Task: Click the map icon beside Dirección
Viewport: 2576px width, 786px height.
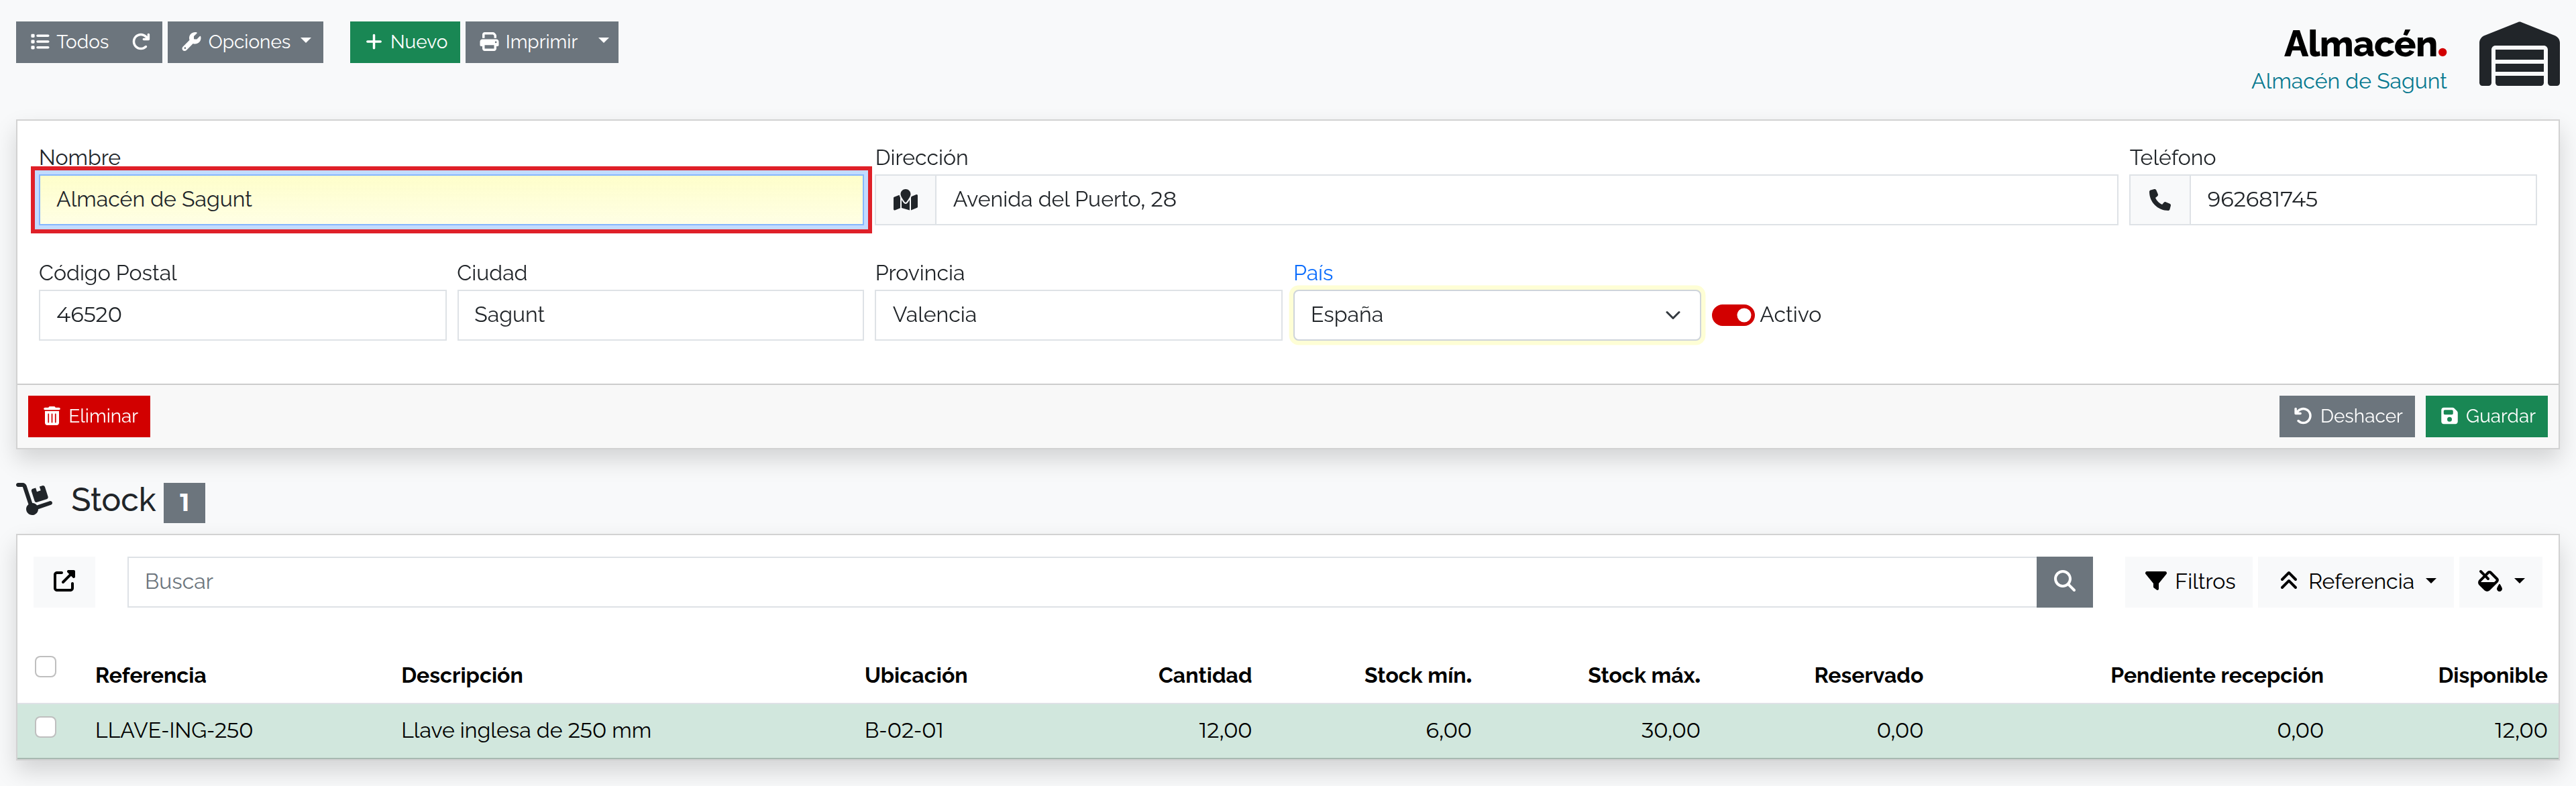Action: coord(906,200)
